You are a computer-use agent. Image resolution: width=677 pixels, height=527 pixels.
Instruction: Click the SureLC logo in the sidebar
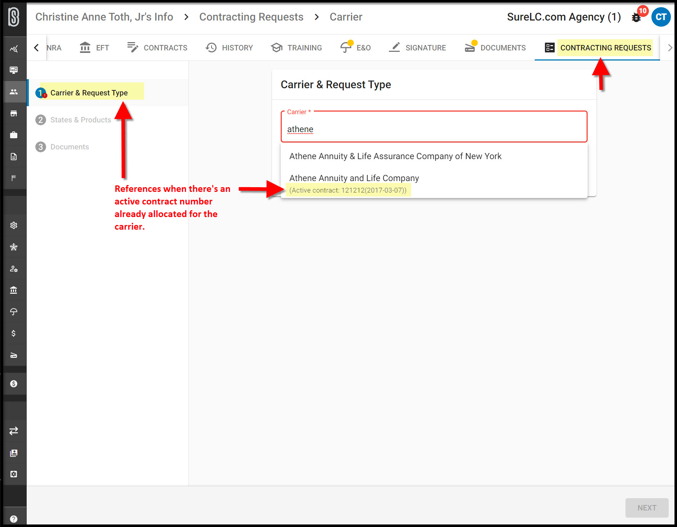click(14, 17)
